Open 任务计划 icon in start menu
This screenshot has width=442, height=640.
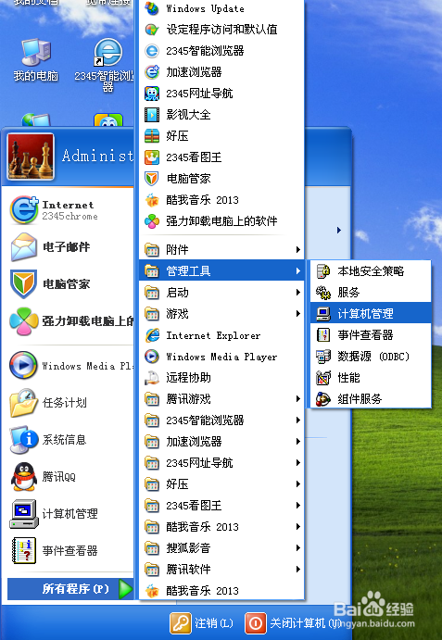24,403
